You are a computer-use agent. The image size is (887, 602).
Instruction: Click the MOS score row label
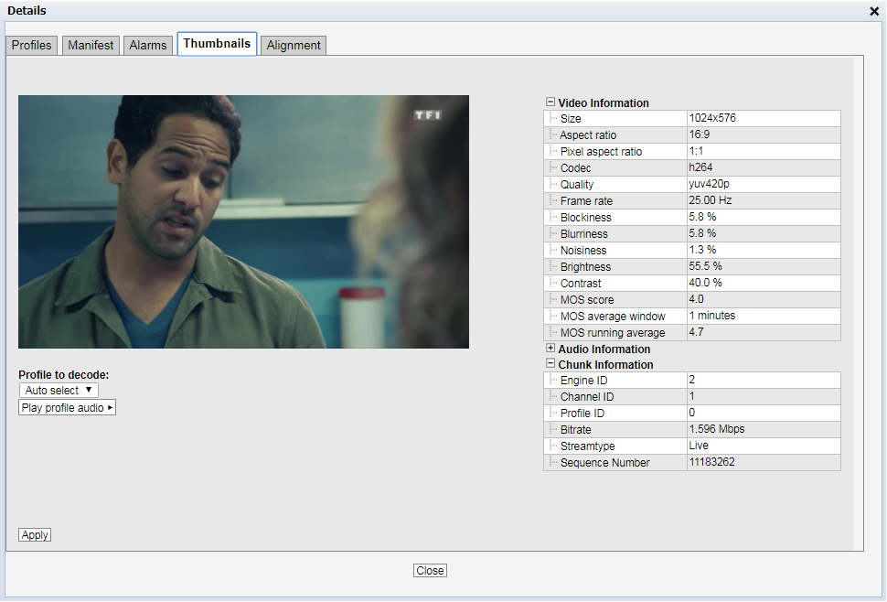pos(587,300)
